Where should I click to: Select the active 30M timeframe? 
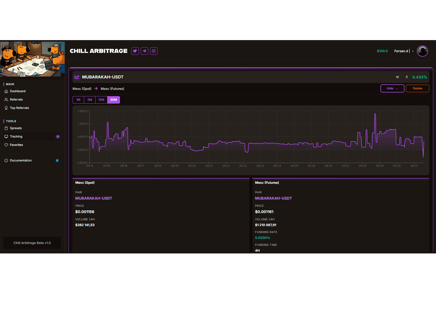pos(114,100)
